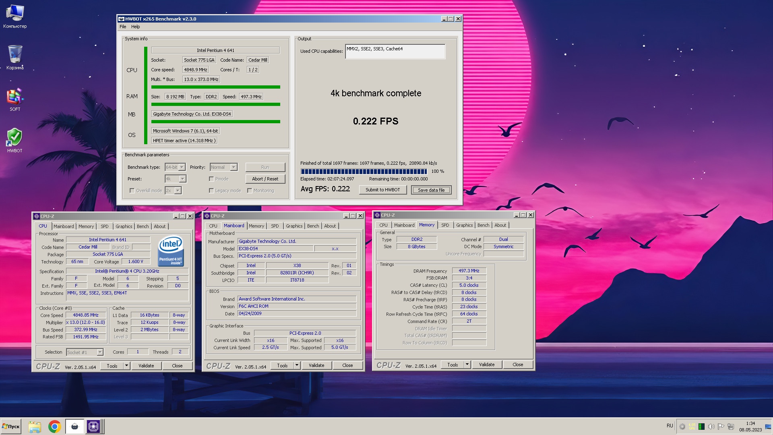Open the network tray icon
This screenshot has width=773, height=435.
click(x=731, y=427)
